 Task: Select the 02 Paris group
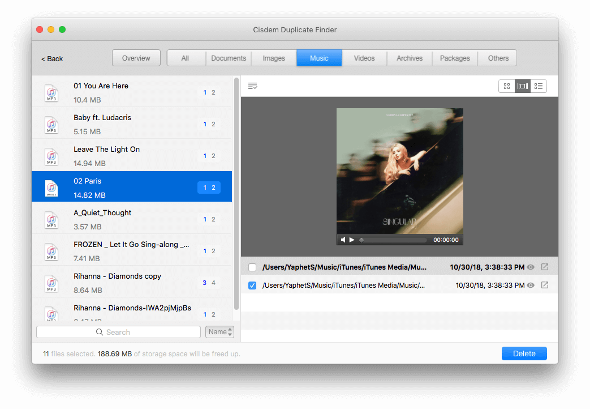[132, 186]
